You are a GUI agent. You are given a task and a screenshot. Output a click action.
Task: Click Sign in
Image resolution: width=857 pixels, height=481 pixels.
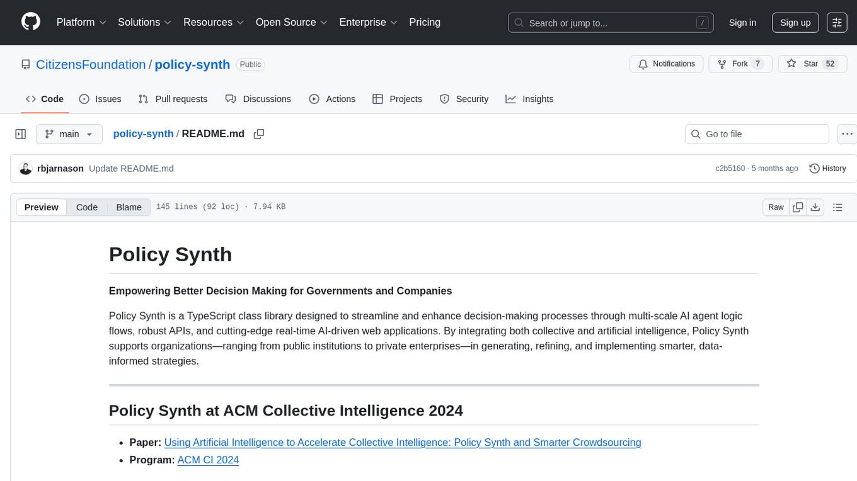coord(742,22)
